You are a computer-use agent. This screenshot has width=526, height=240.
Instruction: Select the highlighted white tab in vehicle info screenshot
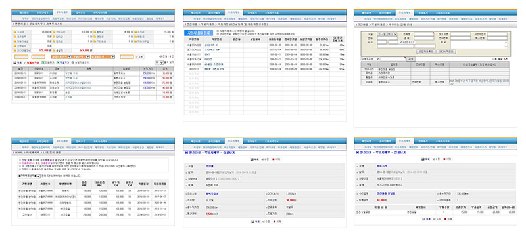click(234, 12)
